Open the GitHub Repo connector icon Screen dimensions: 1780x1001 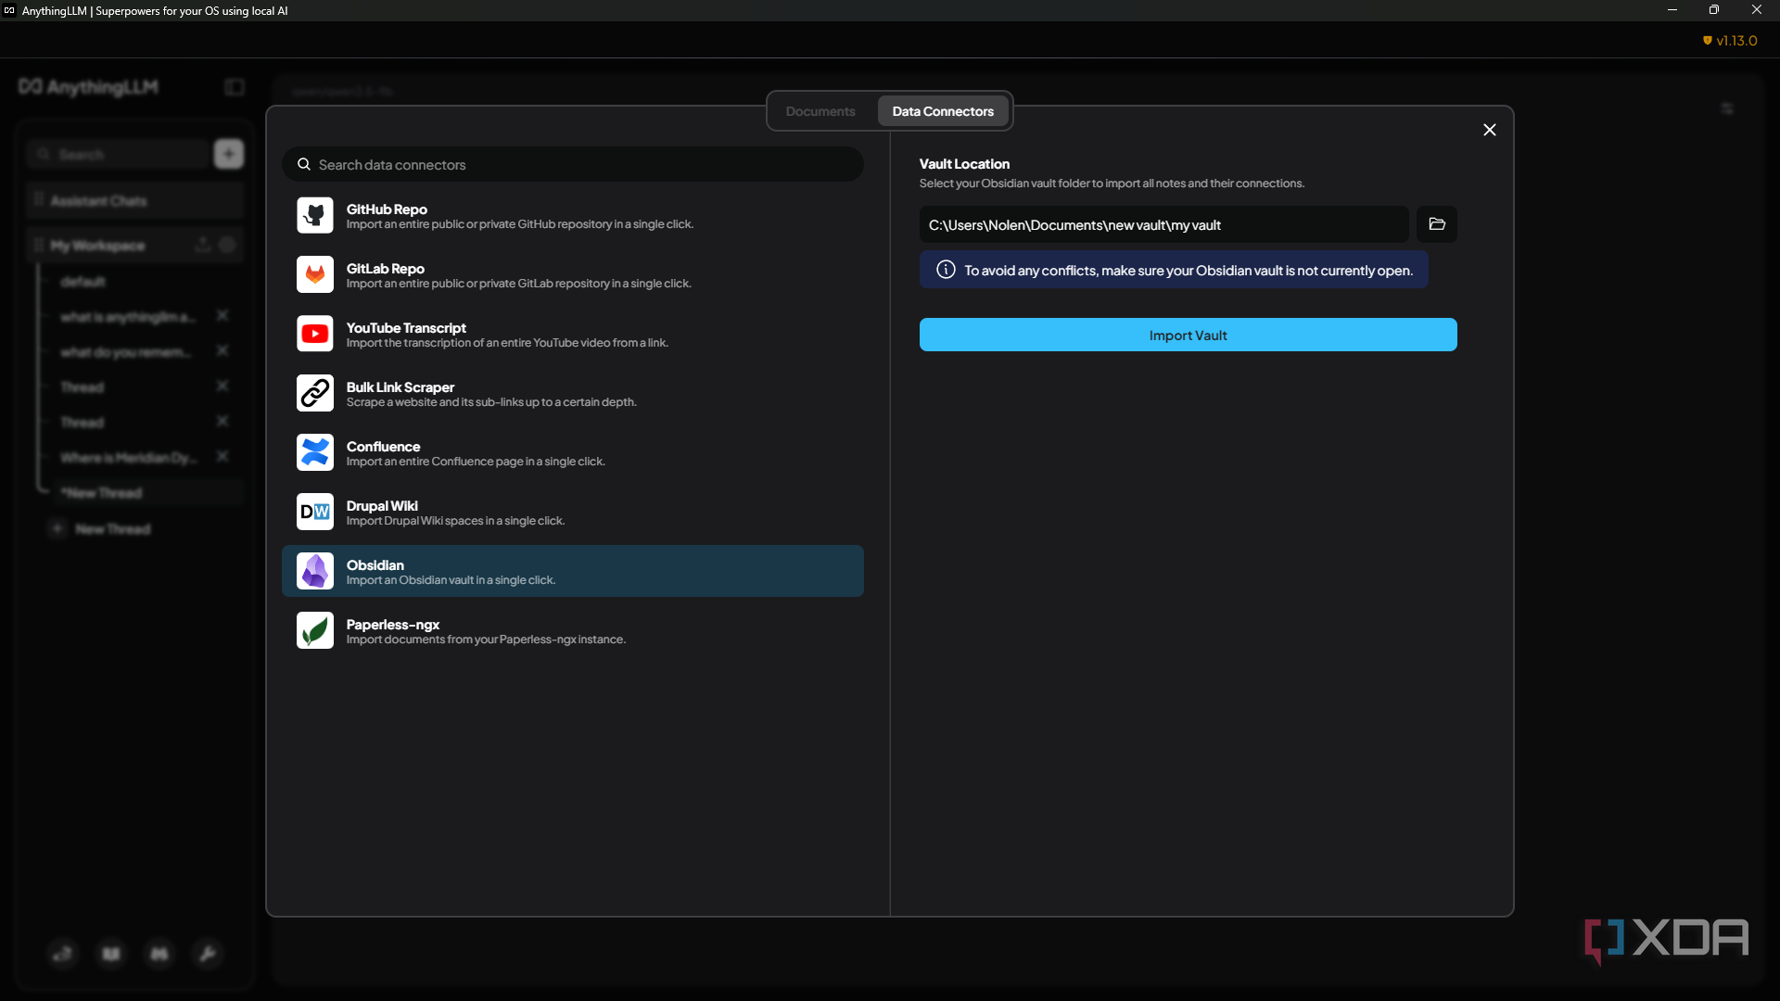click(315, 215)
